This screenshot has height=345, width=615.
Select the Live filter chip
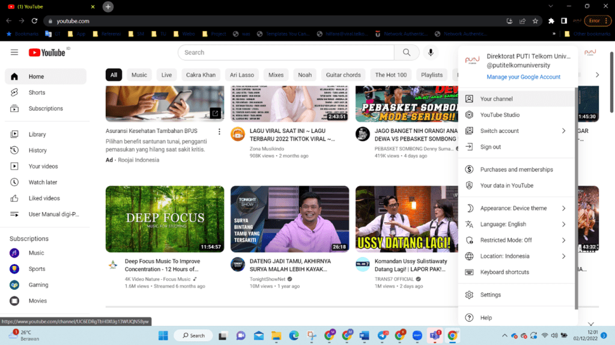coord(167,75)
